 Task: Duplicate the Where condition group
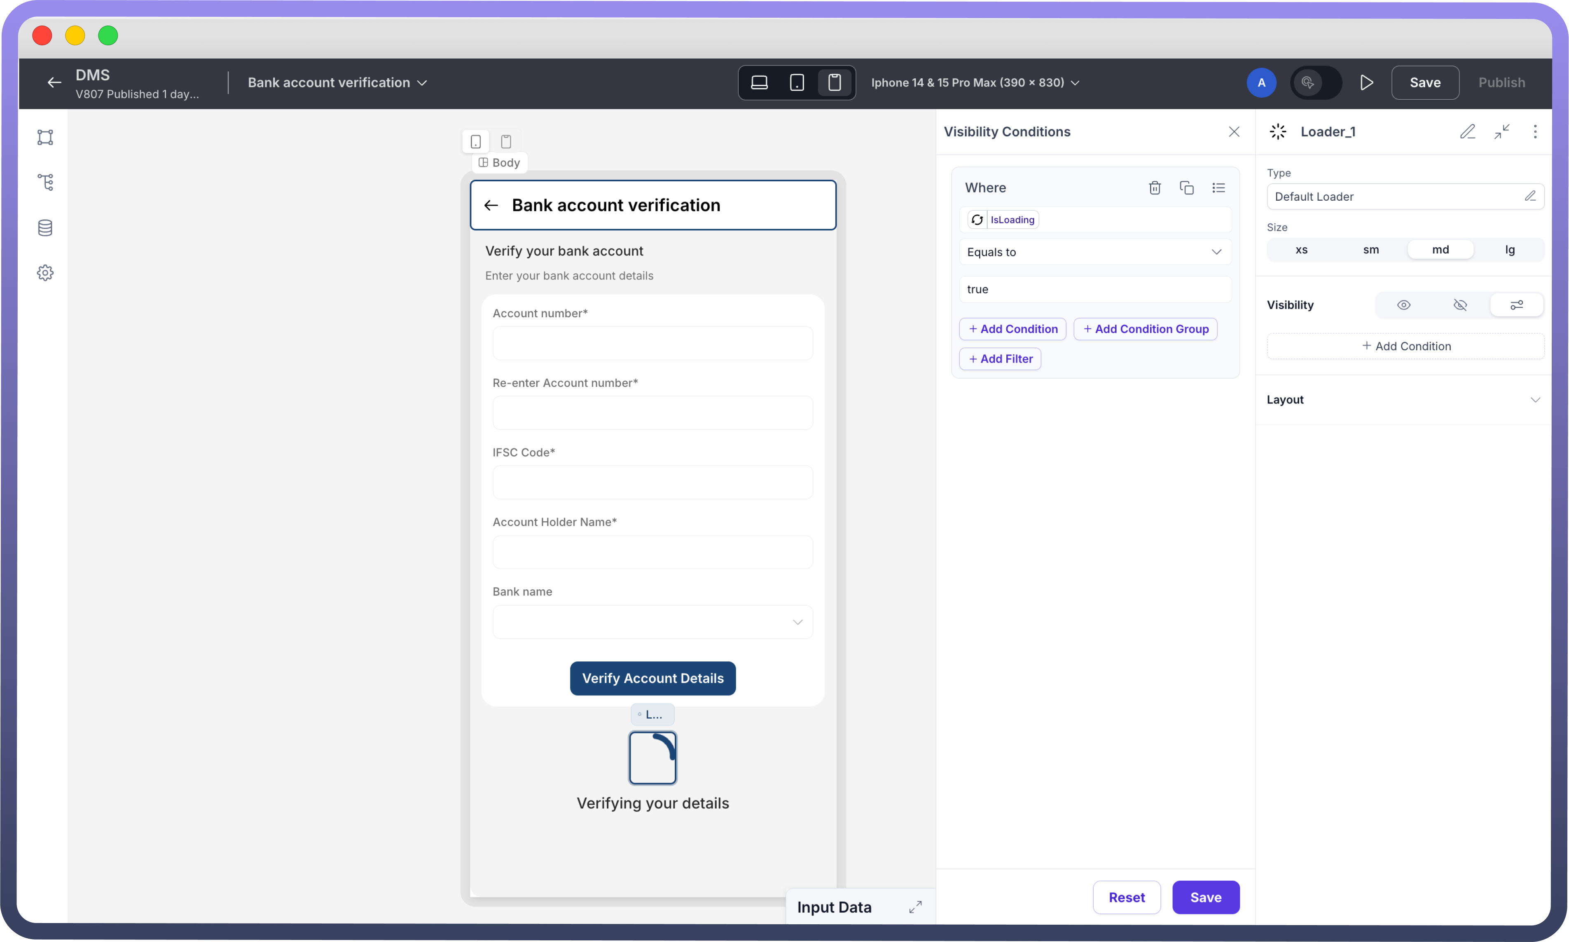[x=1186, y=188]
